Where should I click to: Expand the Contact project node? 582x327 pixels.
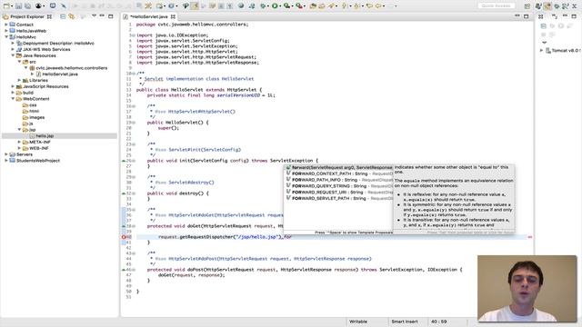pyautogui.click(x=6, y=25)
